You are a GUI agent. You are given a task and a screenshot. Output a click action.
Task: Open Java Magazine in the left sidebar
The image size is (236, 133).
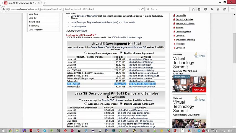pyautogui.click(x=36, y=30)
